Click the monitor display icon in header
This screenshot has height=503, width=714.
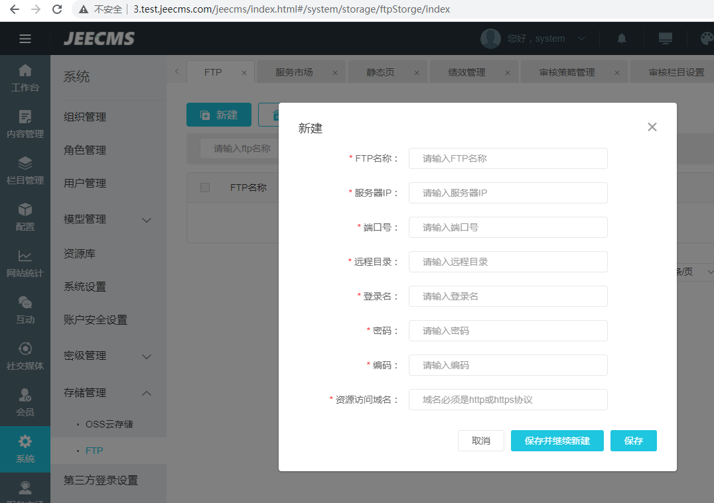pyautogui.click(x=665, y=38)
